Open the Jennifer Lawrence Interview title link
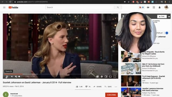The width and height of the screenshot is (172, 97). click(x=153, y=89)
